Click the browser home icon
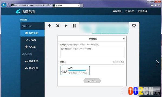This screenshot has width=162, height=97. click(x=152, y=5)
